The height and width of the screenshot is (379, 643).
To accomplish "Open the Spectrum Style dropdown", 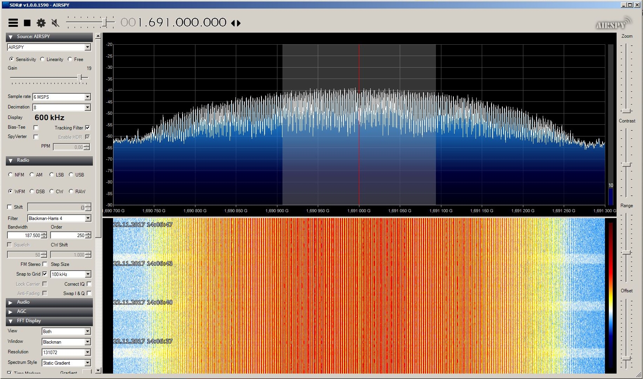I will tap(66, 363).
